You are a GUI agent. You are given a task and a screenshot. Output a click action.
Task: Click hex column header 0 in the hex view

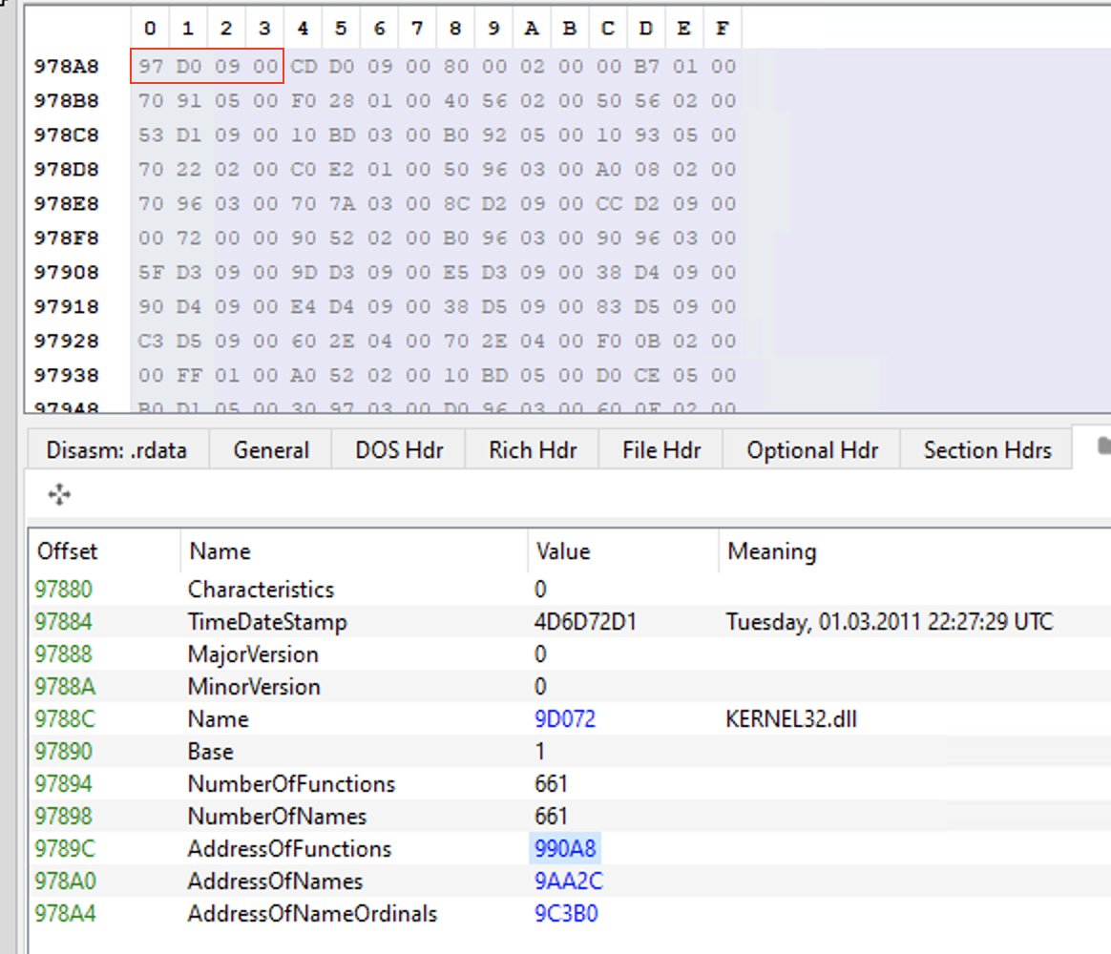(x=150, y=29)
